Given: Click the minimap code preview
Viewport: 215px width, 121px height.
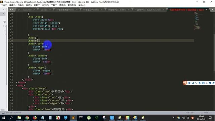Looking at the screenshot, I should [197, 21].
